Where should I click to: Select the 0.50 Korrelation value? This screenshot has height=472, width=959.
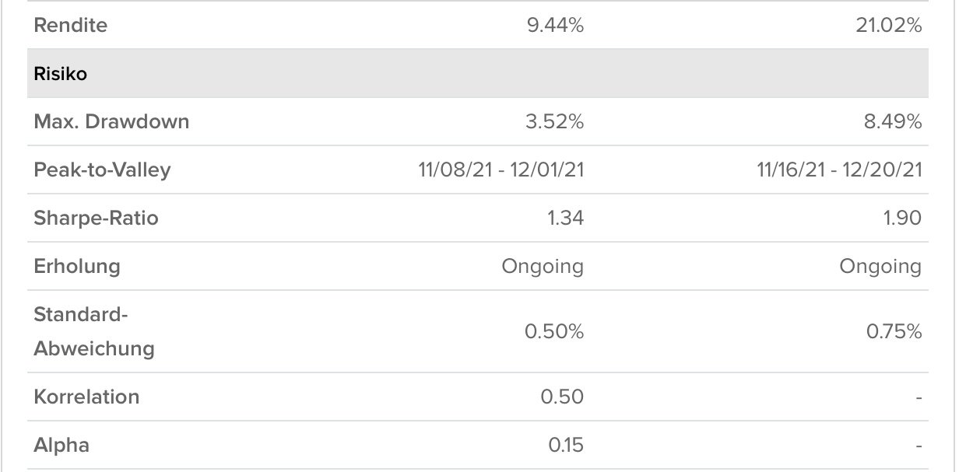coord(562,397)
